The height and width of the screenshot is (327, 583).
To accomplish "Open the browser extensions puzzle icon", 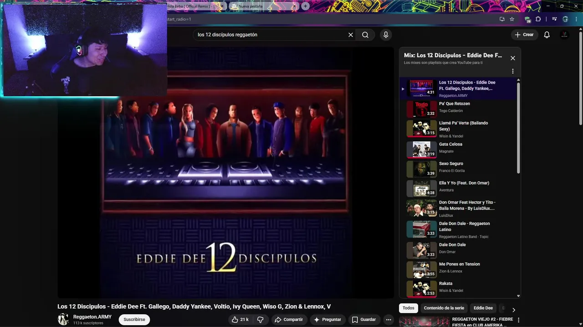I will coord(538,19).
